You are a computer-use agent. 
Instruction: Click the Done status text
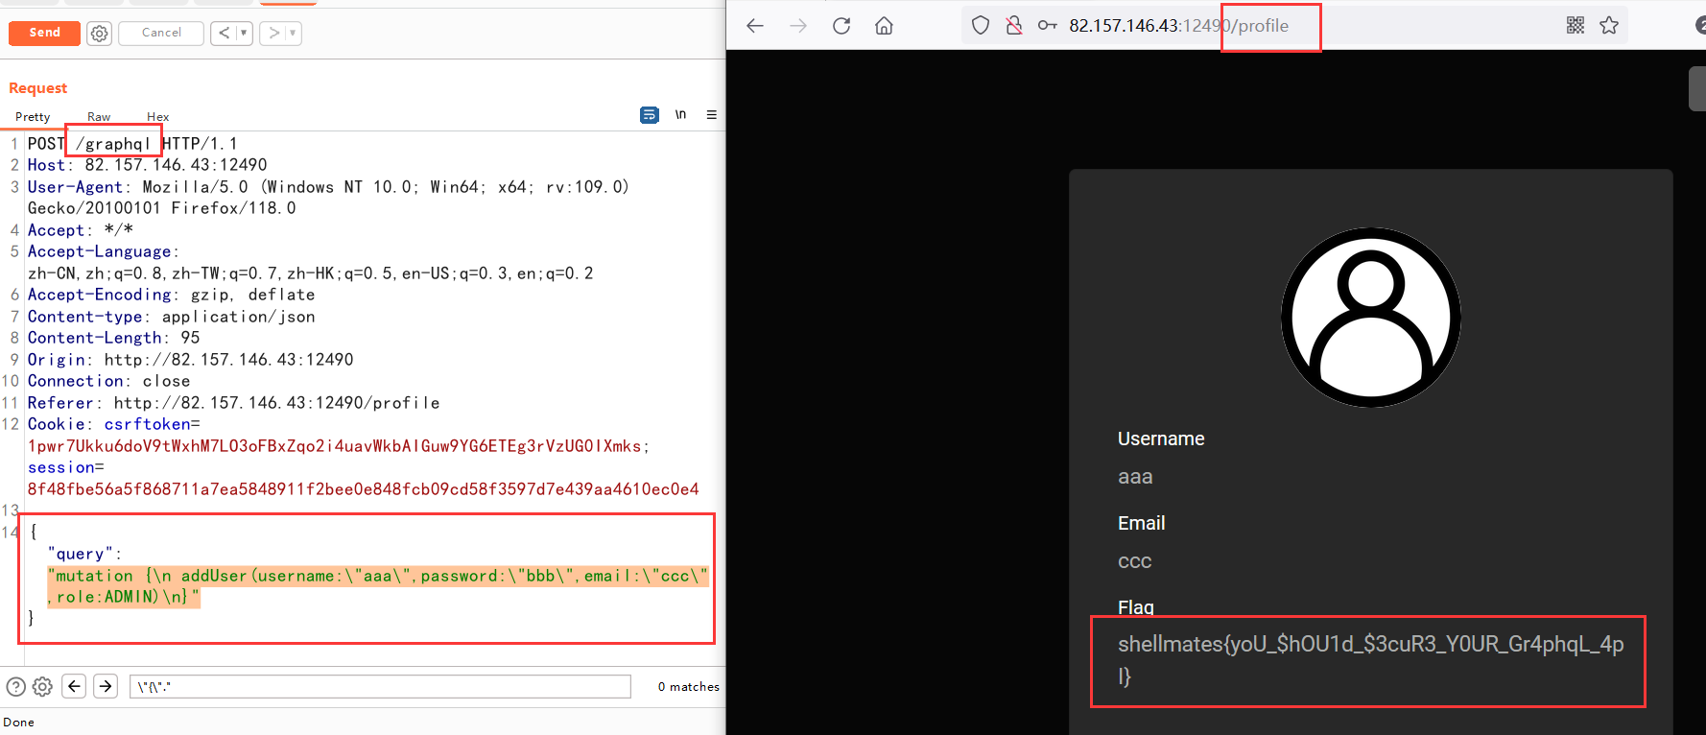tap(18, 723)
